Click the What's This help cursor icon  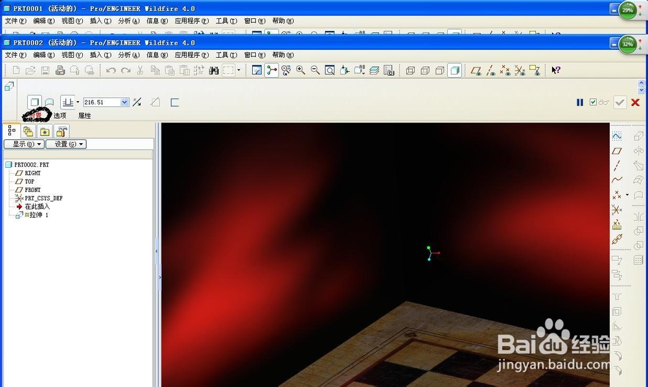tap(556, 70)
